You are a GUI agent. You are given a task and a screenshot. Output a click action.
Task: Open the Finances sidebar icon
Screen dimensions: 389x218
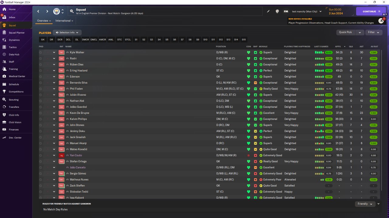[x=4, y=129]
